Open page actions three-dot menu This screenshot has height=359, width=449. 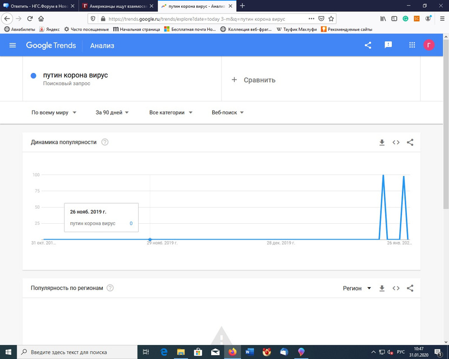click(311, 19)
